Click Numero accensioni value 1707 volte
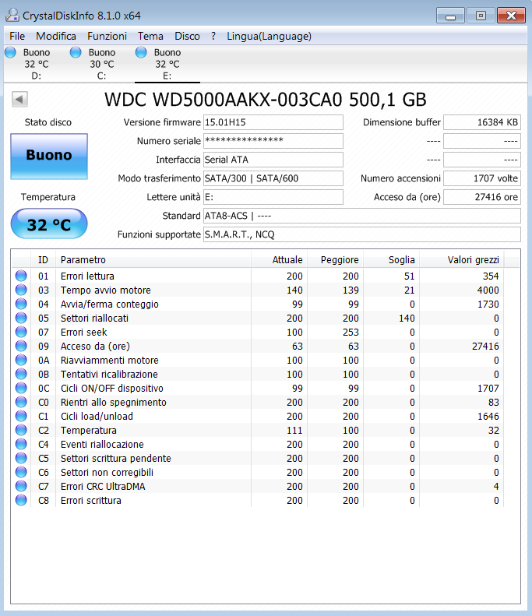 click(482, 178)
